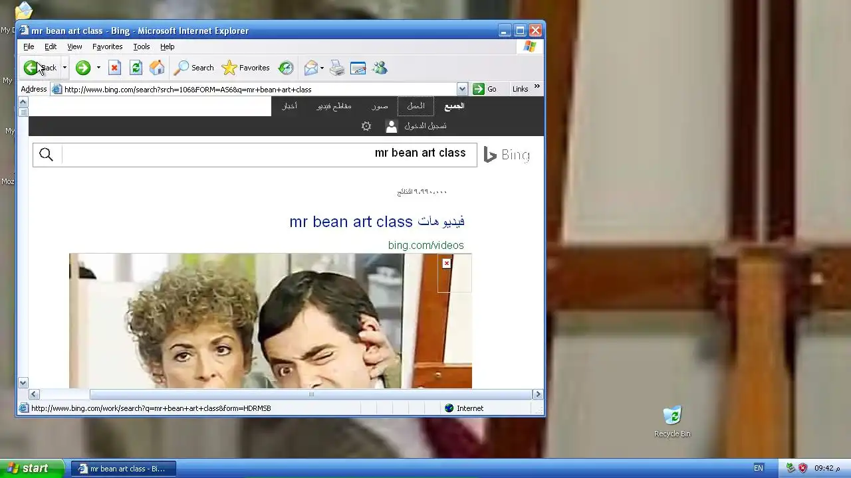The height and width of the screenshot is (478, 851).
Task: Click the vertical scrollbar down arrow
Action: 23,383
